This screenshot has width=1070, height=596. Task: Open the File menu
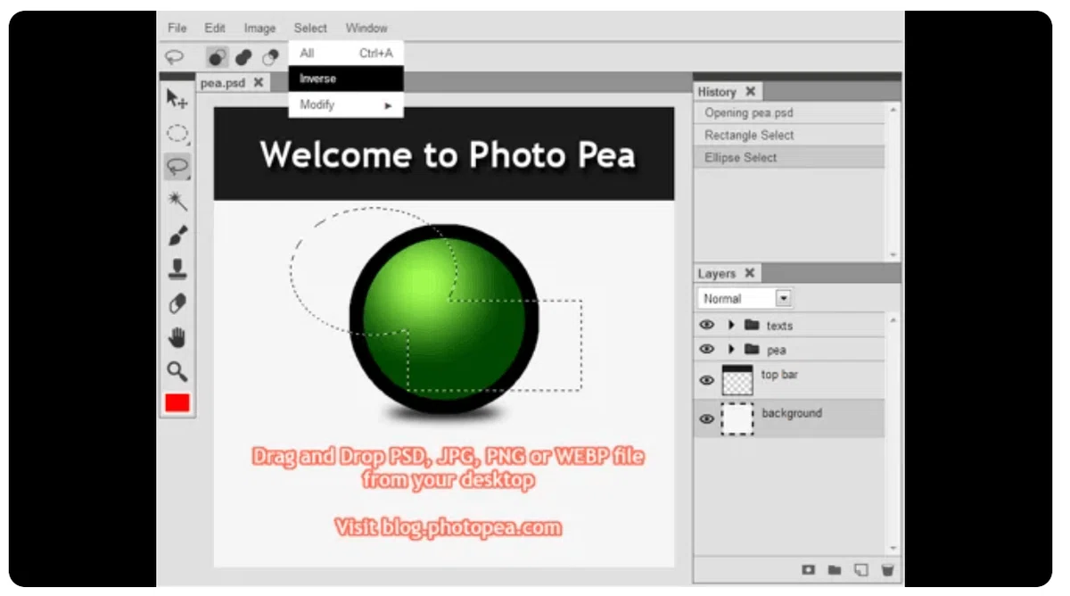pyautogui.click(x=177, y=28)
